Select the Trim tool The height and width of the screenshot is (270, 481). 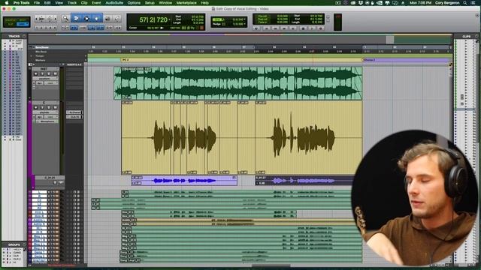point(77,18)
